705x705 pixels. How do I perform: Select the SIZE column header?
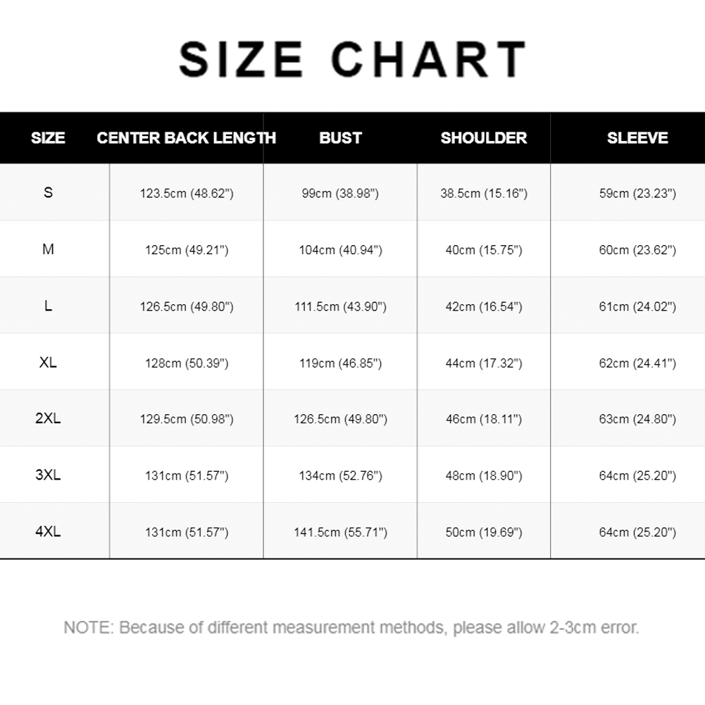(48, 137)
